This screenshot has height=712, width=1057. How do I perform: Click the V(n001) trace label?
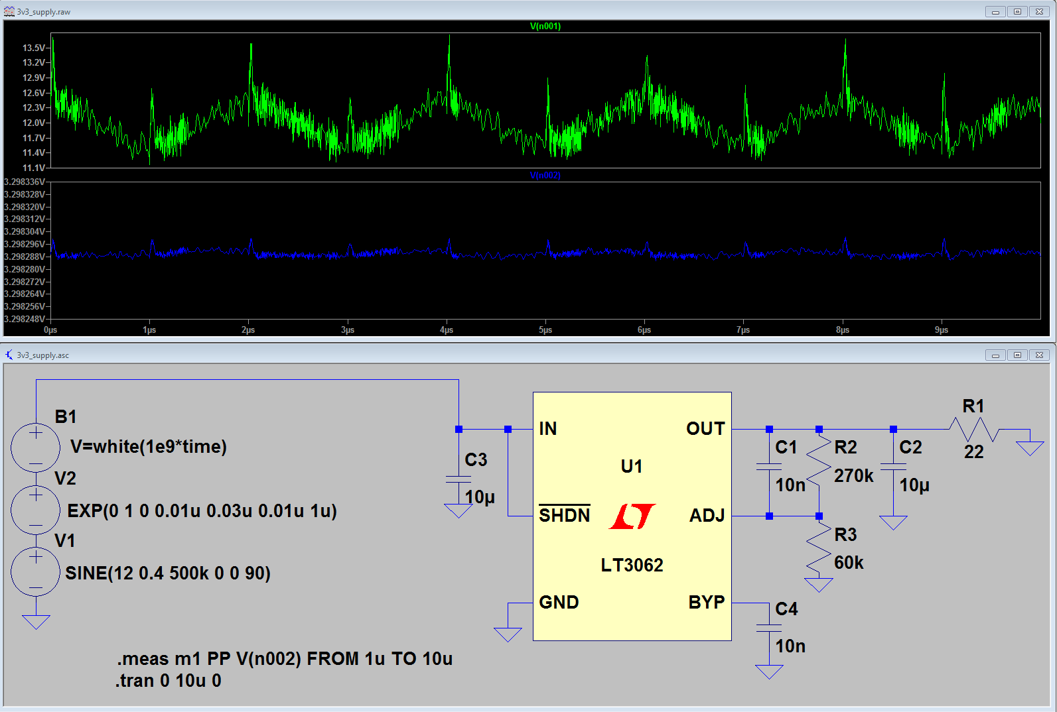[545, 27]
